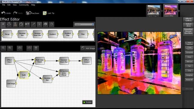194x109 pixels.
Task: Select the Gaussian blur graph node
Action: (47, 79)
